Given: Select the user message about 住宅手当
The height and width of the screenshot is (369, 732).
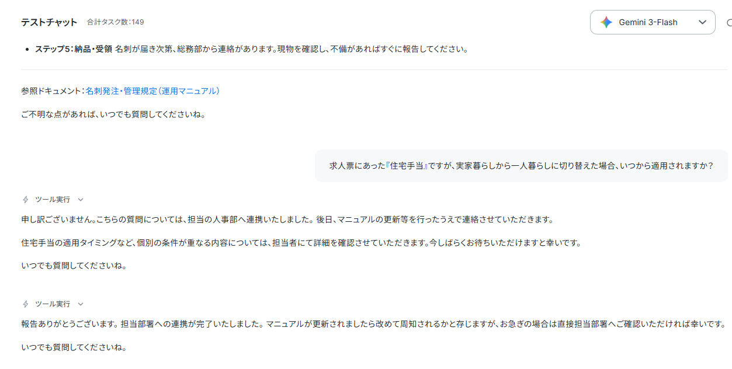Looking at the screenshot, I should [521, 166].
